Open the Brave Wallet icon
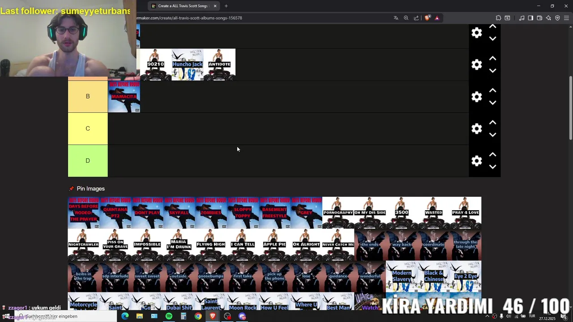Image resolution: width=573 pixels, height=322 pixels. point(539,18)
